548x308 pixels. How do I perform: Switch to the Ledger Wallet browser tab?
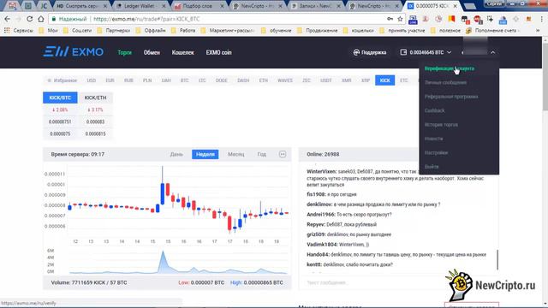point(140,6)
